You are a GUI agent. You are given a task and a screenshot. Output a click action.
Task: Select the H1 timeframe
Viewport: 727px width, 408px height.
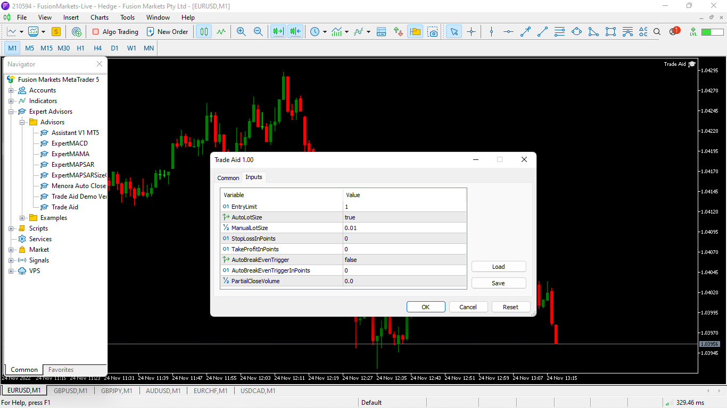[80, 48]
